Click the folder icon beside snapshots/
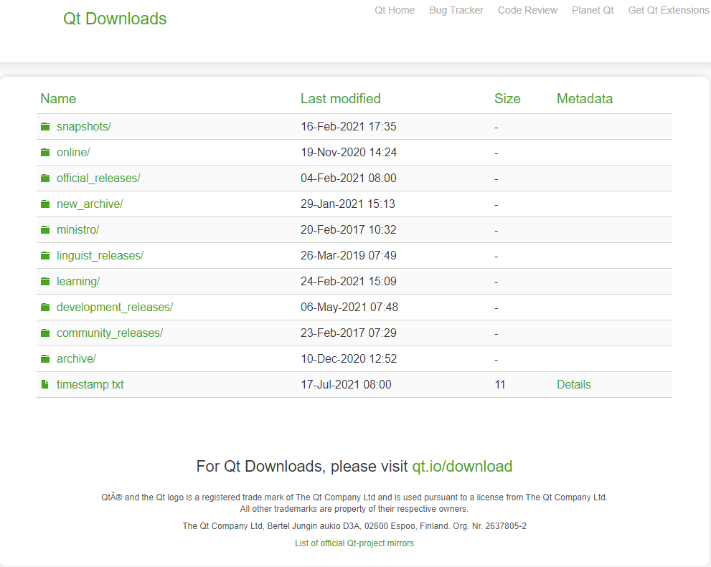The image size is (711, 567). click(45, 127)
